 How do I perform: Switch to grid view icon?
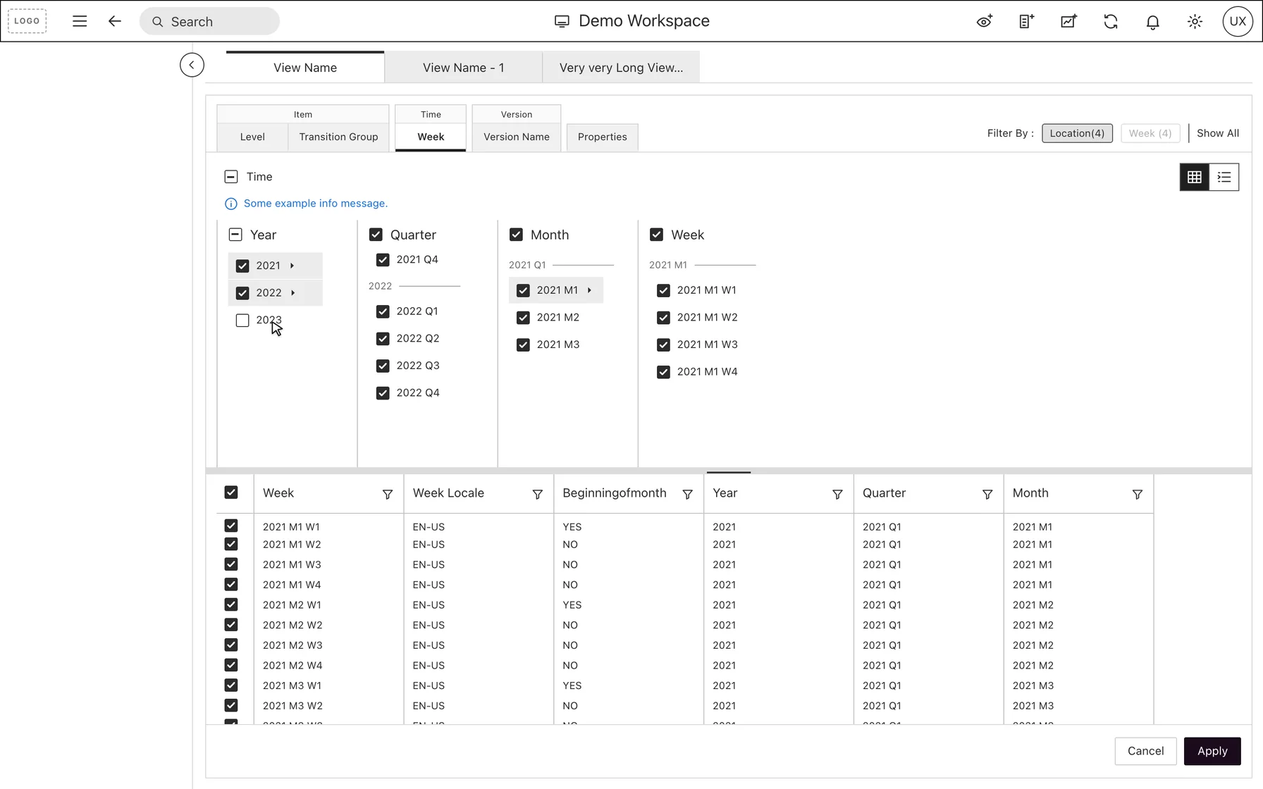coord(1194,177)
